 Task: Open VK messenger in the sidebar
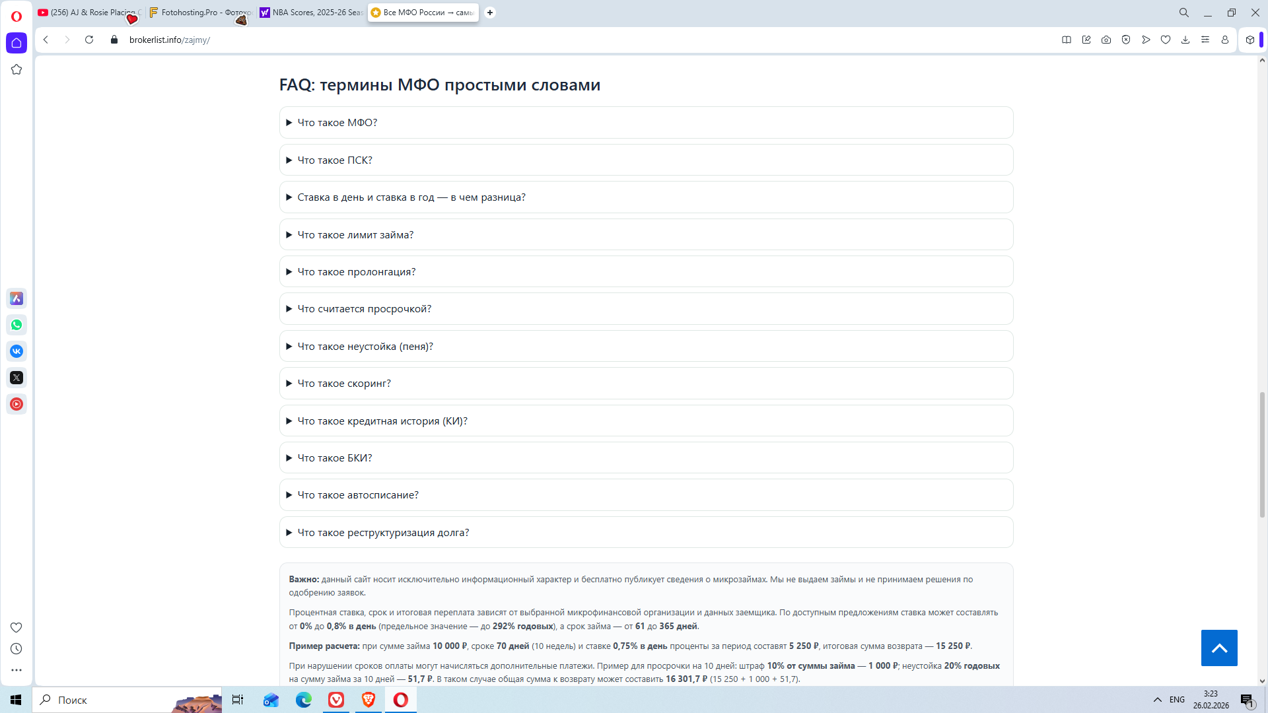17,351
